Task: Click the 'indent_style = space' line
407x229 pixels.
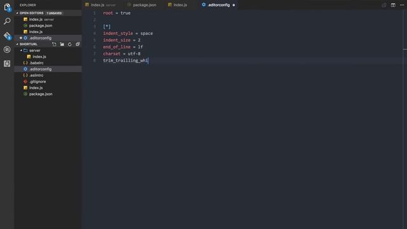Action: click(x=128, y=33)
